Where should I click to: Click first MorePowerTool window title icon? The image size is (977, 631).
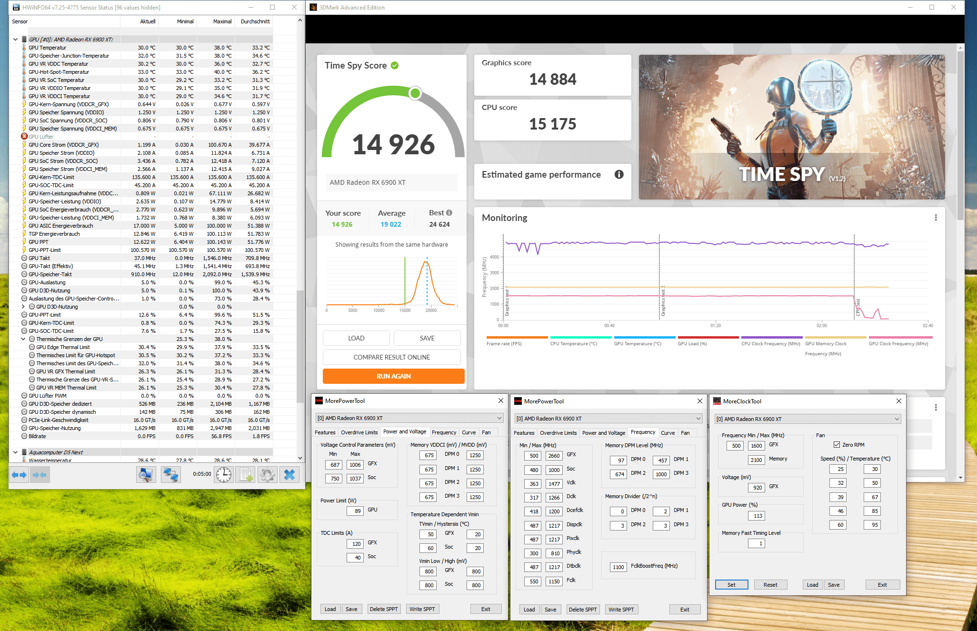(319, 401)
